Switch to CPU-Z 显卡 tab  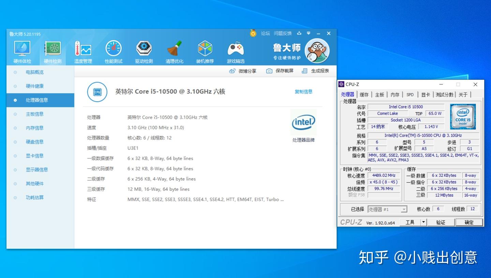tap(426, 95)
